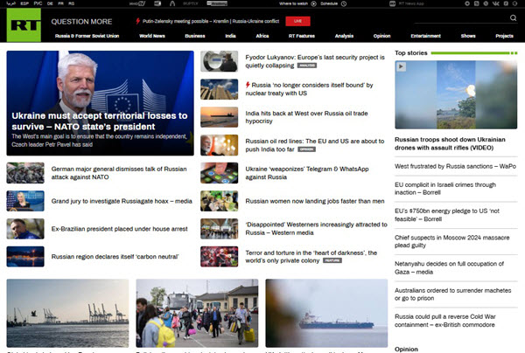This screenshot has width=525, height=353.
Task: Open the Disappointed Westerners attracted to Russia story
Action: pos(317,229)
